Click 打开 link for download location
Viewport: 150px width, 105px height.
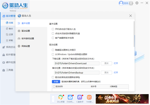click(116, 63)
